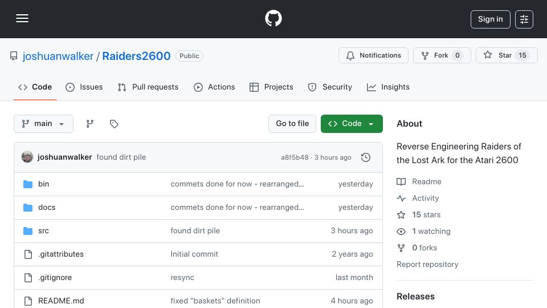This screenshot has width=547, height=308.
Task: Open the Actions tab
Action: coord(214,87)
